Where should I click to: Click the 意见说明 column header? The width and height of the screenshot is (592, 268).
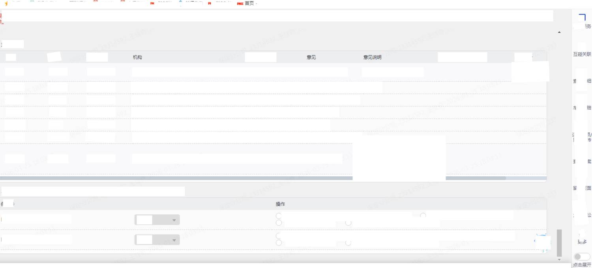pyautogui.click(x=372, y=58)
